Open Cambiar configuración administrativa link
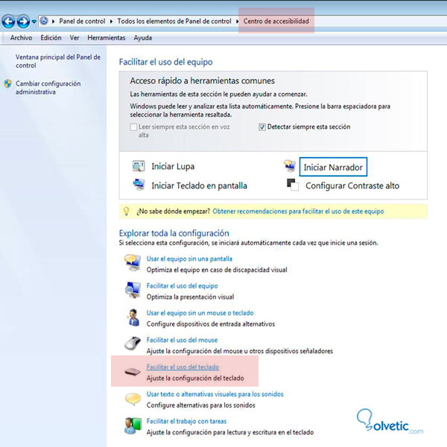This screenshot has height=447, width=447. click(x=48, y=87)
